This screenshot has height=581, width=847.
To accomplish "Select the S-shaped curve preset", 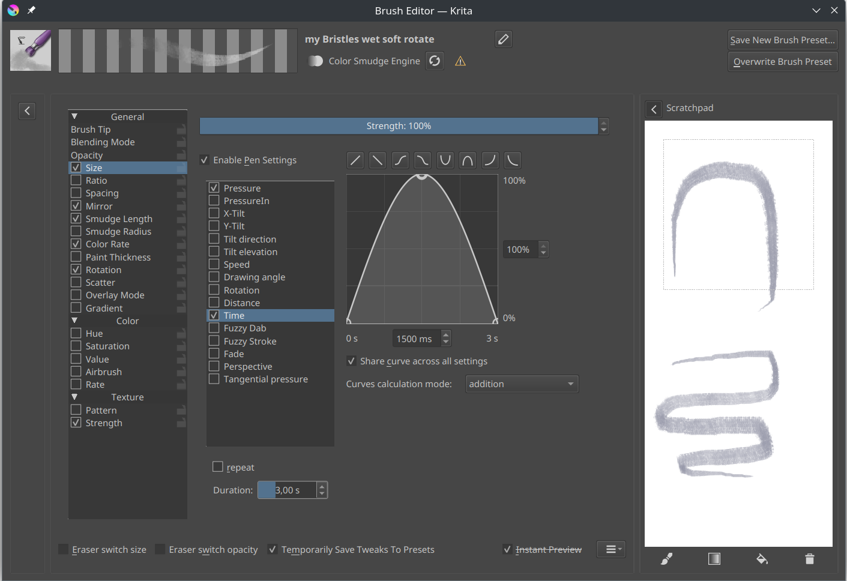I will tap(400, 160).
